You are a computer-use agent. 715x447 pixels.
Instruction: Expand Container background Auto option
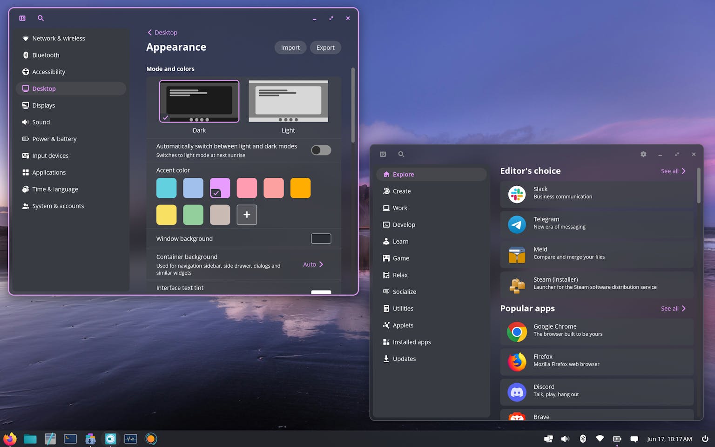[313, 264]
